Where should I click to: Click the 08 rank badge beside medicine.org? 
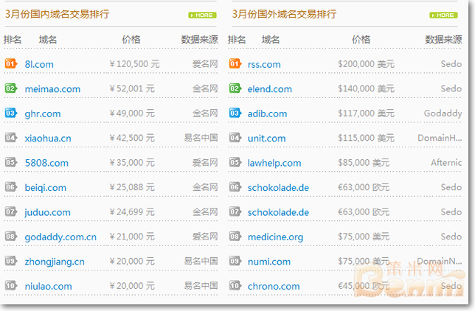(x=235, y=237)
